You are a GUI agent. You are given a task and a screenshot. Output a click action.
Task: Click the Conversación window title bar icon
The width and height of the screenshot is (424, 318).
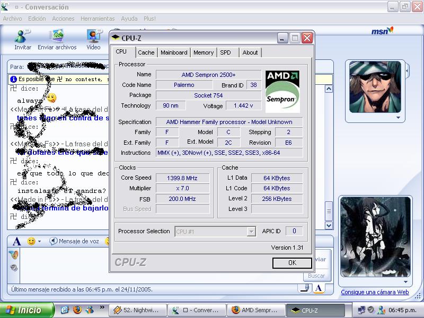coord(5,7)
